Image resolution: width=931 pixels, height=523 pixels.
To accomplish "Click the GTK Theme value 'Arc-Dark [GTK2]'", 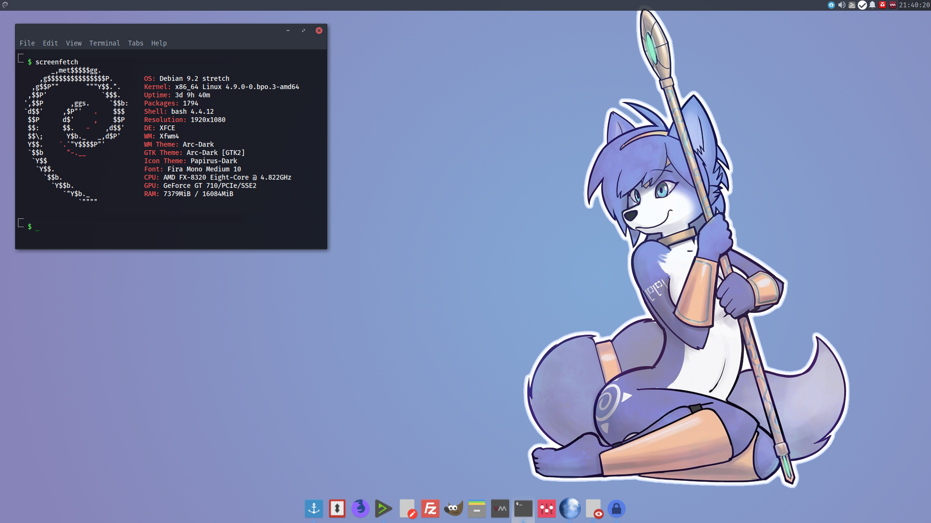I will click(216, 153).
